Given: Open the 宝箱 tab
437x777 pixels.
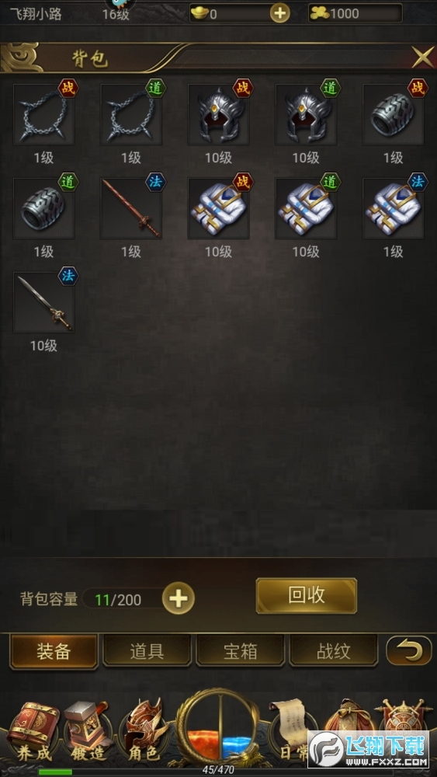Looking at the screenshot, I should [240, 652].
